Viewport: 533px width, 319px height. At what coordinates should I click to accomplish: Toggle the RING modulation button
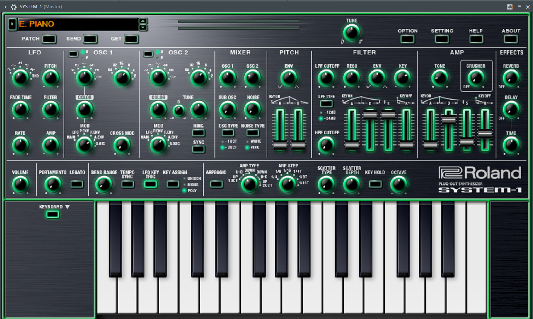(x=198, y=133)
